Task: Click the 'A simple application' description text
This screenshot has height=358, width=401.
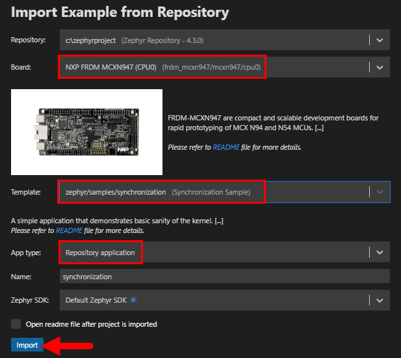Action: pos(117,221)
